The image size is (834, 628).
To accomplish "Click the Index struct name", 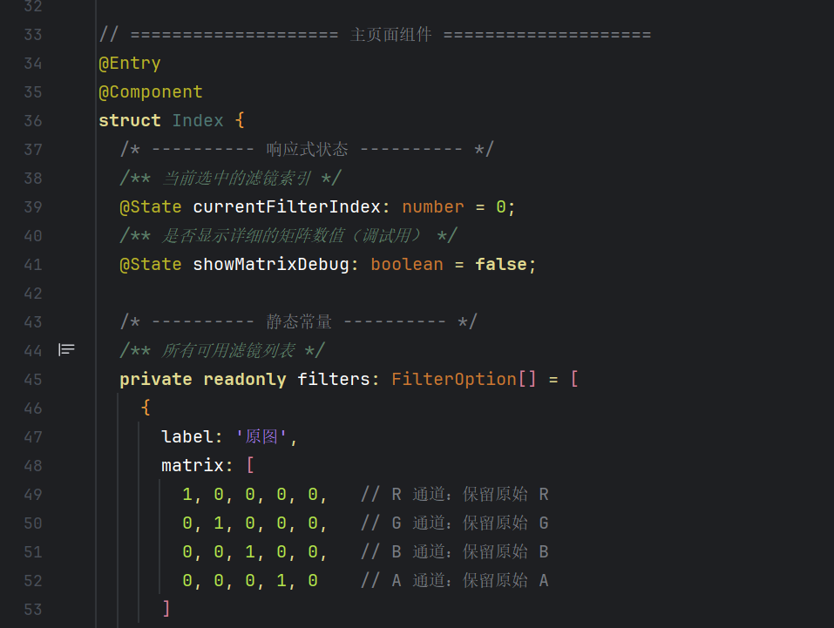I will click(x=198, y=121).
